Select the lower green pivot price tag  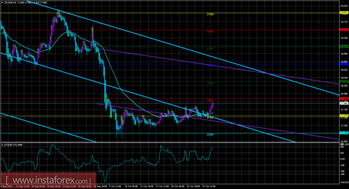click(x=344, y=82)
